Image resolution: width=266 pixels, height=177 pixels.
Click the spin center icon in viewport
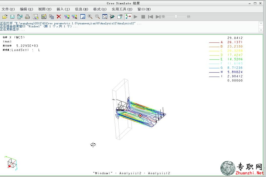(x=93, y=145)
